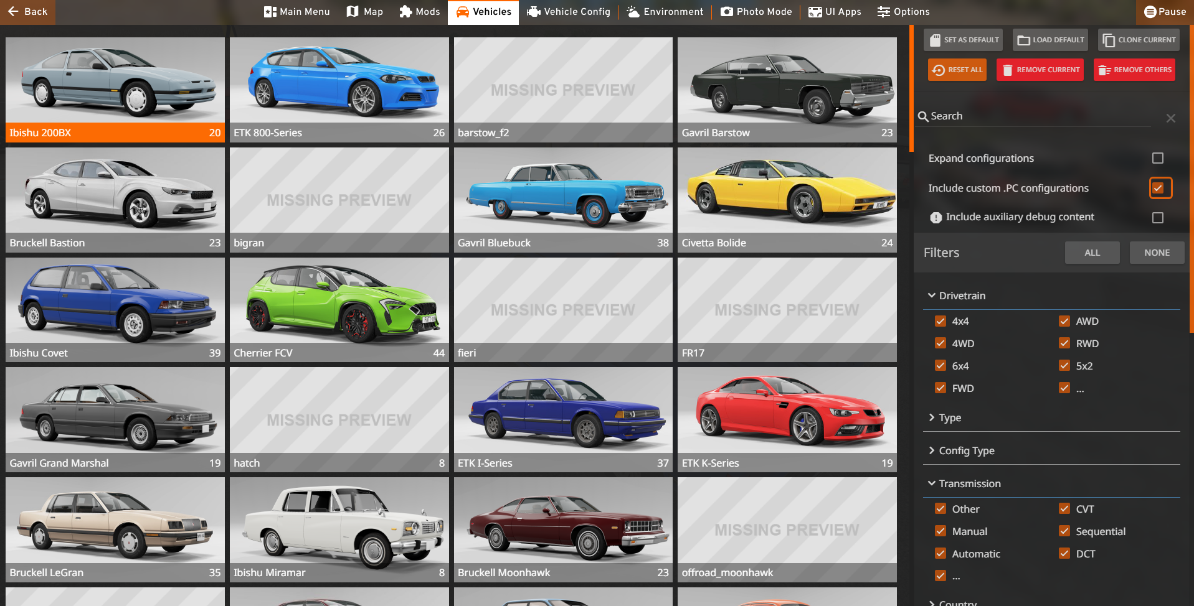Uncheck the Sequential transmission filter
1194x606 pixels.
[1064, 531]
